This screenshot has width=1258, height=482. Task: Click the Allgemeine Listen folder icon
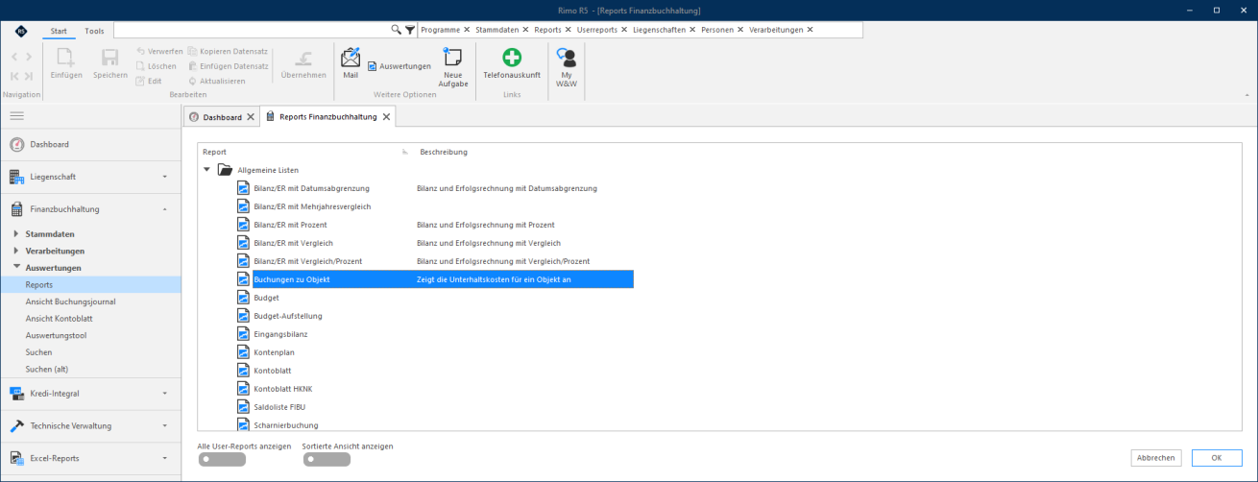(x=225, y=169)
